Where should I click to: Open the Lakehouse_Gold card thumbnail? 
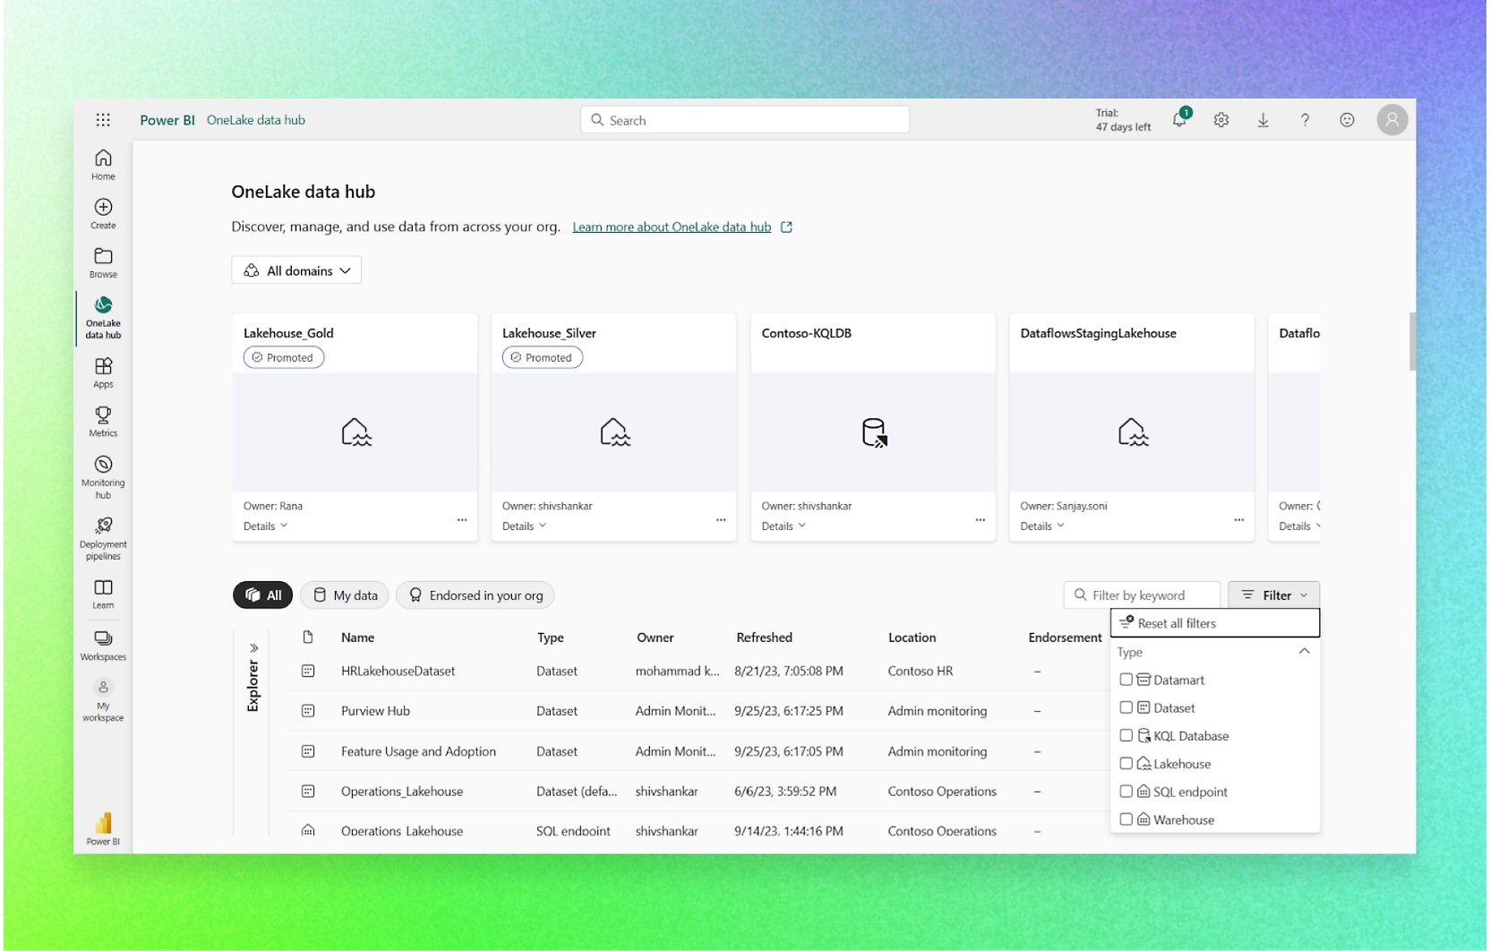[x=355, y=433]
